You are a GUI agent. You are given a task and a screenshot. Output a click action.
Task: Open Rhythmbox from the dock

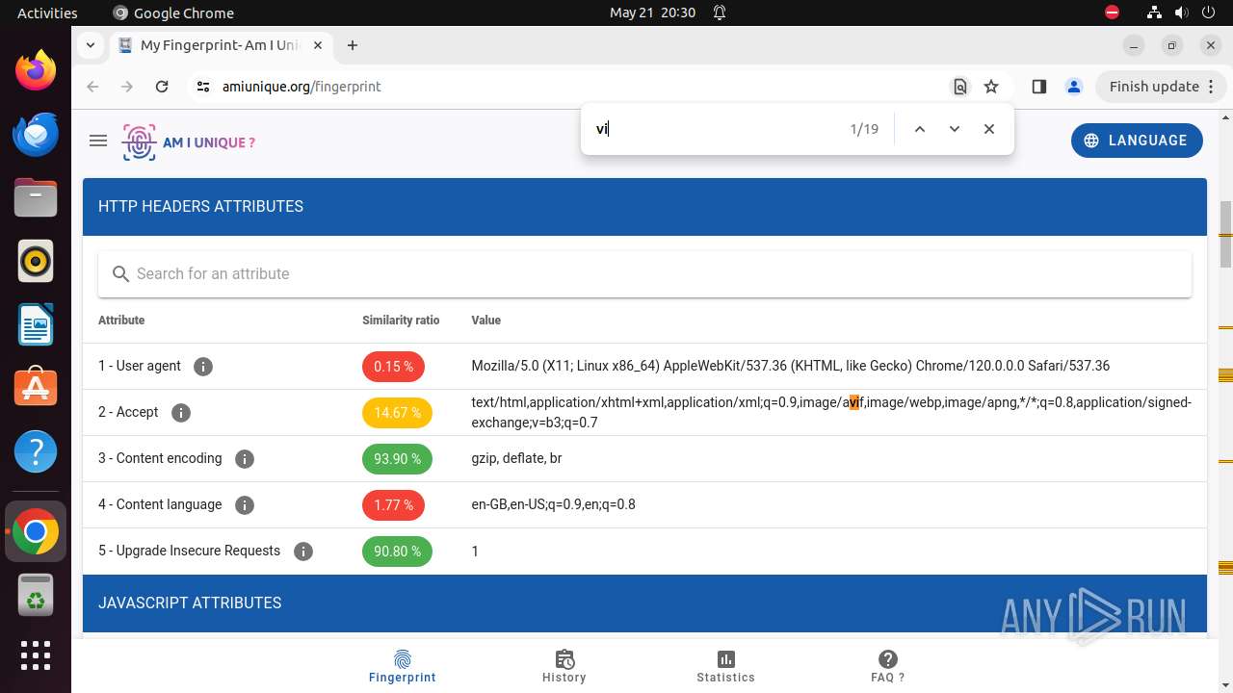[36, 262]
